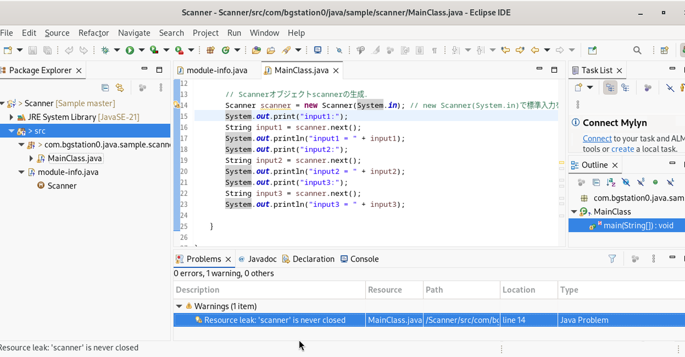Click the Open Type icon in toolbar

click(x=256, y=50)
